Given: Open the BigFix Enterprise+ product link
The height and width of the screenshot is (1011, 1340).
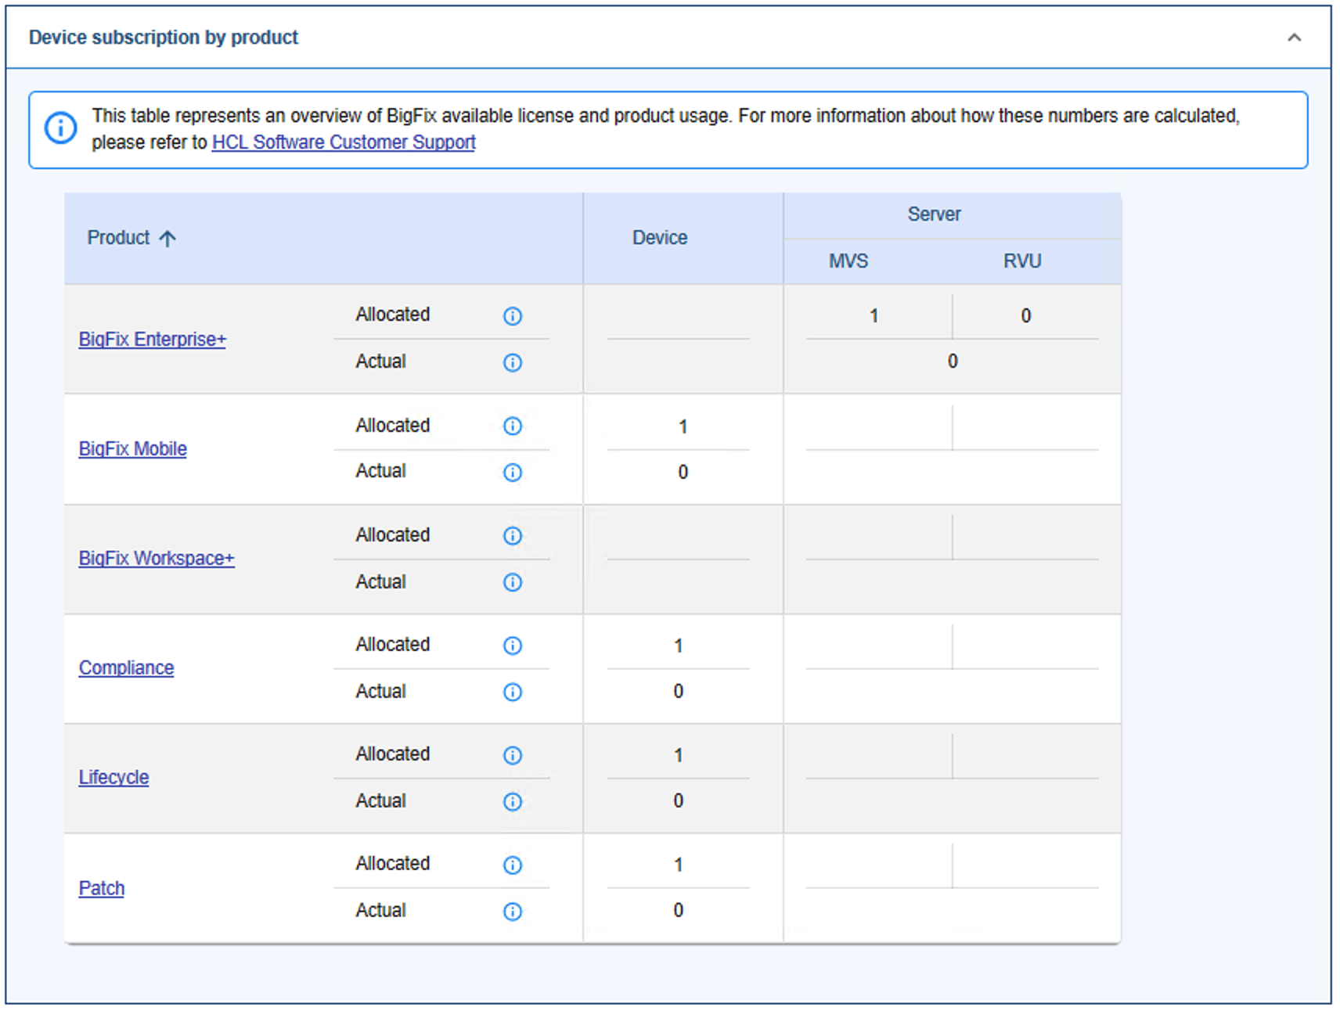Looking at the screenshot, I should [x=153, y=340].
